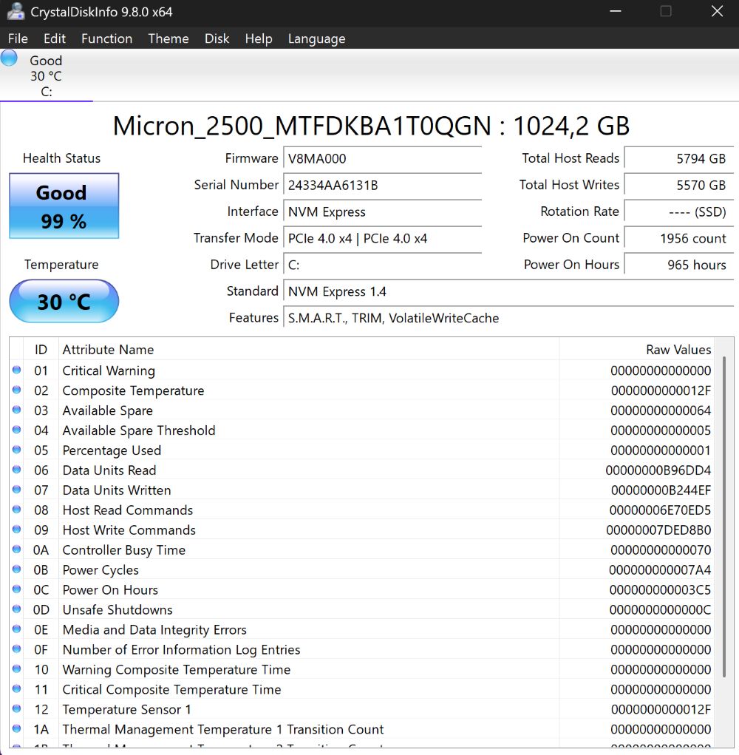Click the Attribute Name column header
This screenshot has width=739, height=755.
click(308, 349)
